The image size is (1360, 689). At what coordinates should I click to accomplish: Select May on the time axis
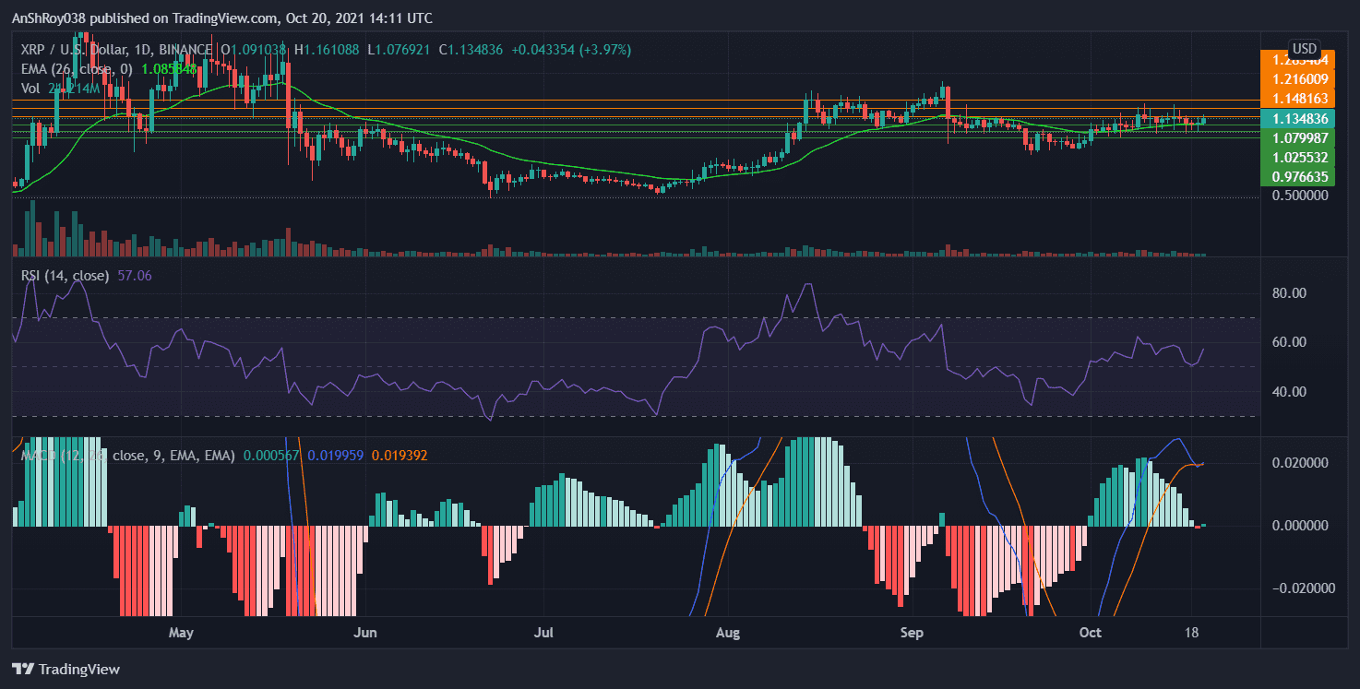(181, 633)
